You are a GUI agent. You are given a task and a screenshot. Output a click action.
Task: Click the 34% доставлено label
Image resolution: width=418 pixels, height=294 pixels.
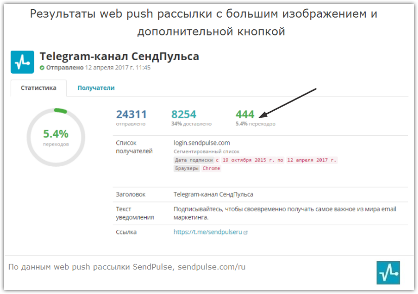pos(191,124)
